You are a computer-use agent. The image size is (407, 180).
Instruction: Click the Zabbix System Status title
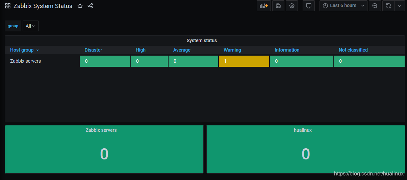pos(43,6)
